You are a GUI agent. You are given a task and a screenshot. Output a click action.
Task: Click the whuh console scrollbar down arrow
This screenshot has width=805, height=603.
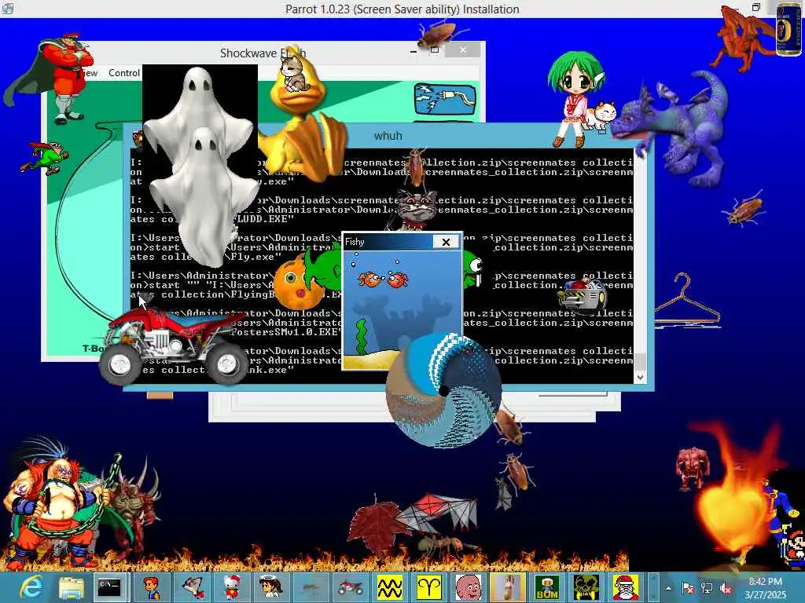640,377
